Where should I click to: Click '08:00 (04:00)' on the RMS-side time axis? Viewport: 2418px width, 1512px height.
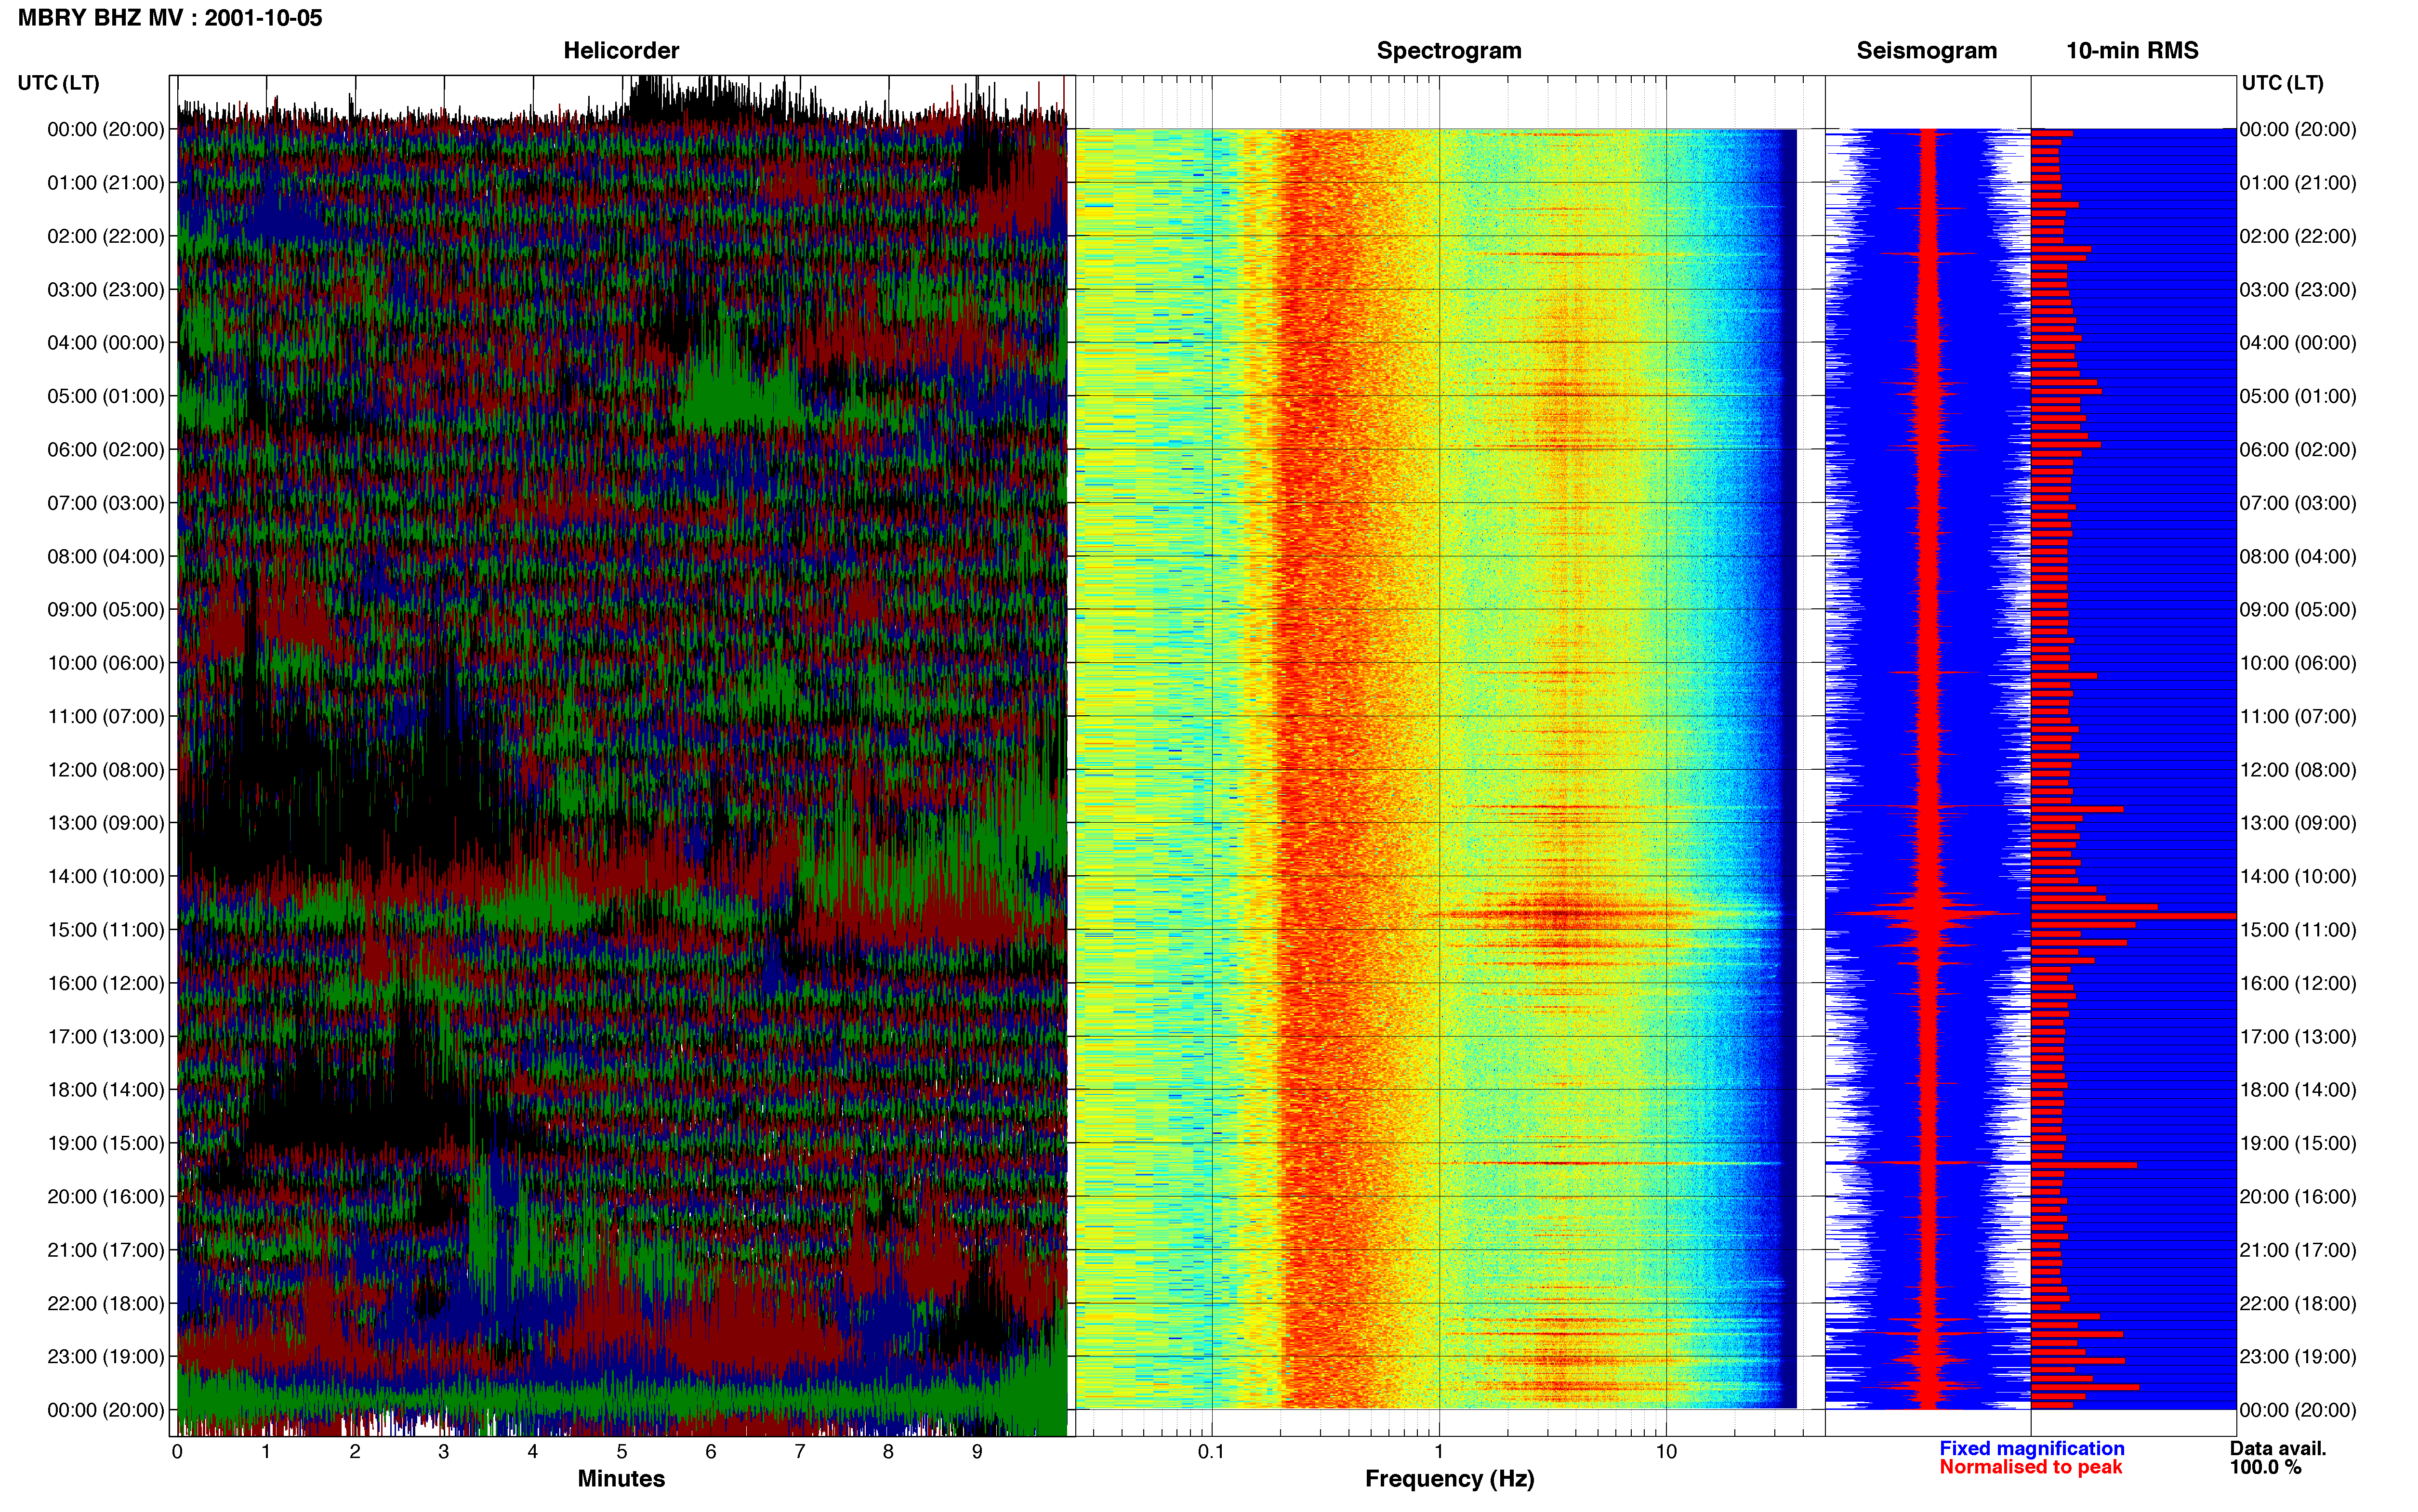tap(2298, 557)
